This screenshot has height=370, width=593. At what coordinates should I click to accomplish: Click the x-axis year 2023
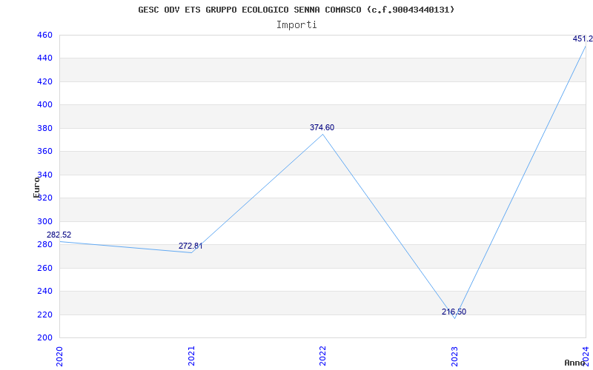point(454,356)
